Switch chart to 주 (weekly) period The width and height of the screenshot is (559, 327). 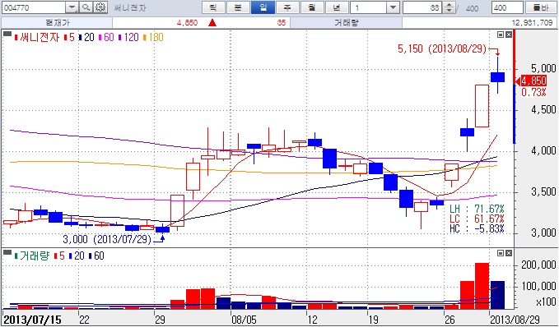[x=287, y=7]
